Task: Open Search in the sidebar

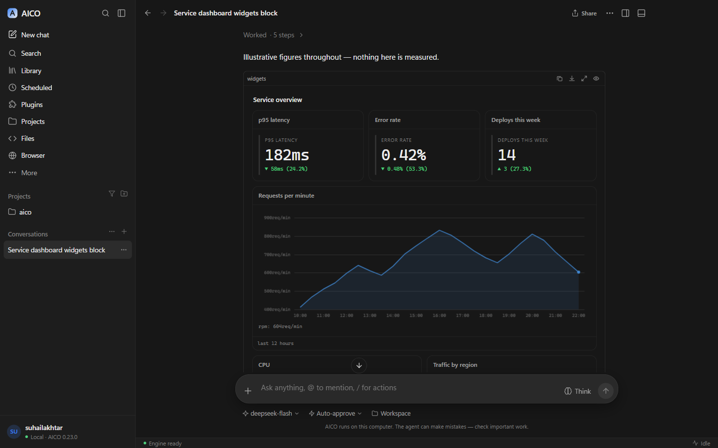Action: 68,53
